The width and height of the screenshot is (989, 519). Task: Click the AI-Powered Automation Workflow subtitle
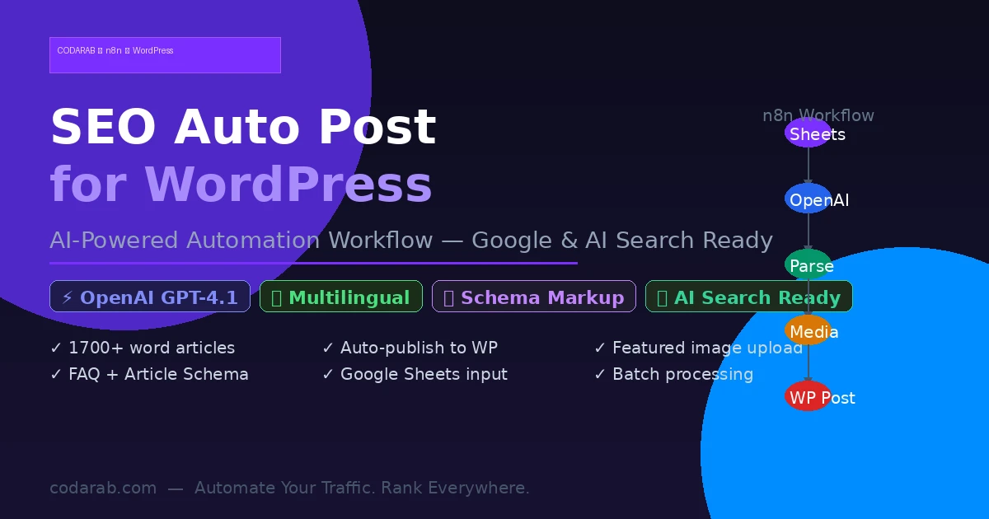tap(410, 241)
